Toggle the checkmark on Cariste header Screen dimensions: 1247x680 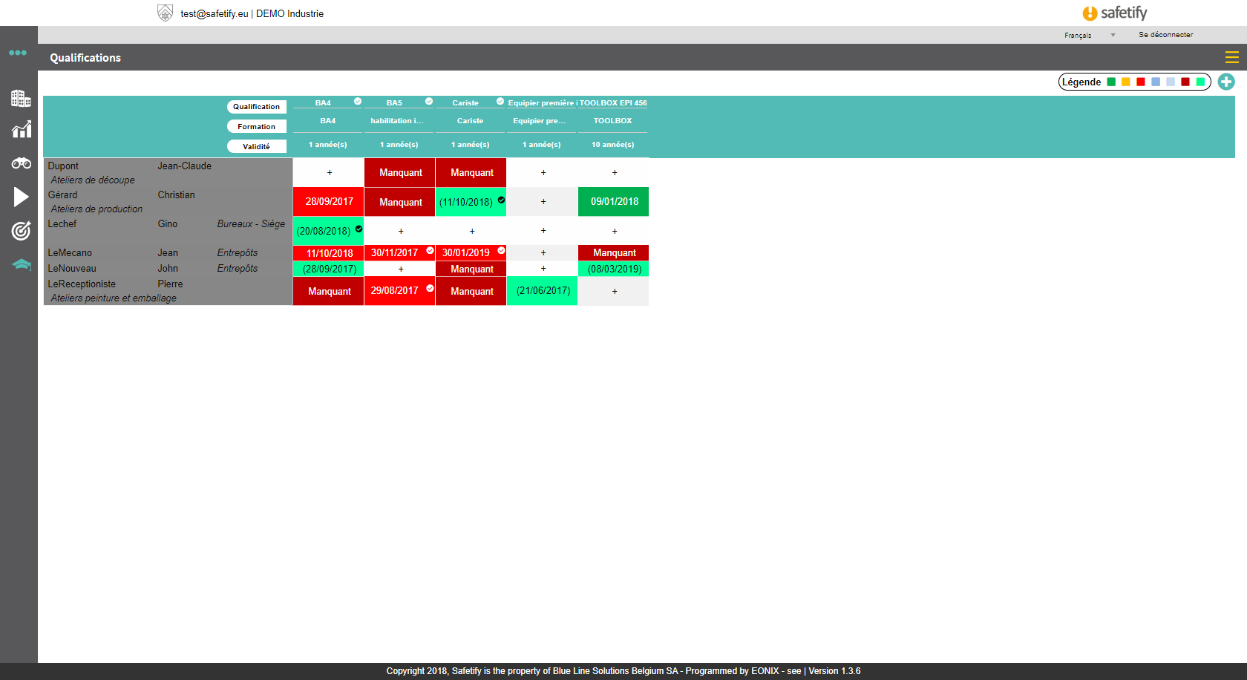point(500,102)
